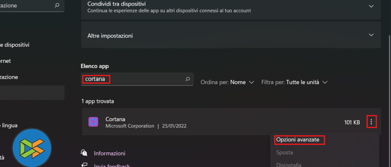Open the Informazioni link
Viewport: 391px width, 167px height.
coord(109,153)
